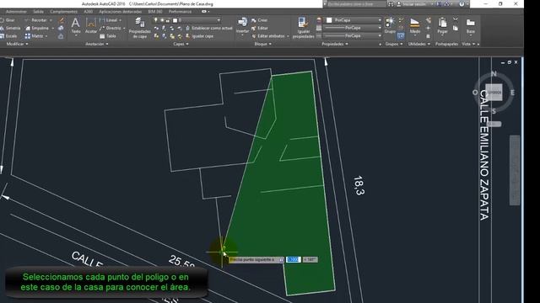
Task: Click the S direction on the ViewCube
Action: [x=494, y=111]
